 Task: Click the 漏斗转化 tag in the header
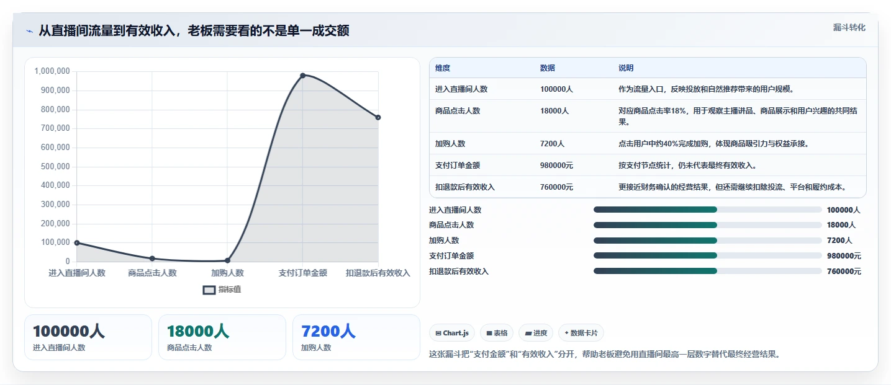849,27
